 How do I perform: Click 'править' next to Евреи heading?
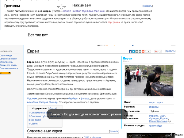tap(171, 51)
